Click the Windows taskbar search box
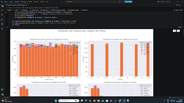This screenshot has height=103, width=184. click(x=69, y=101)
